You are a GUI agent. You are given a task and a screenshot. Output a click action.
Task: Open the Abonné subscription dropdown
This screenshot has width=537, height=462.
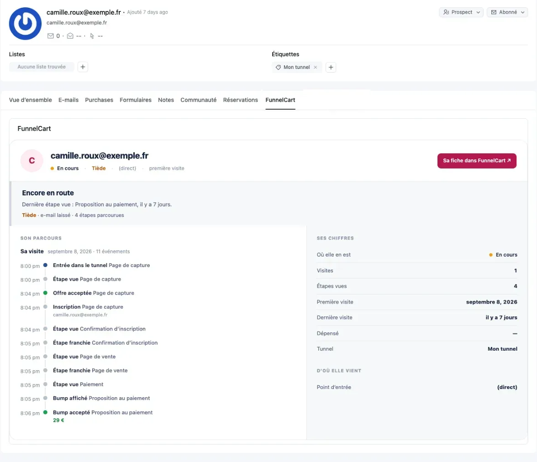click(x=507, y=12)
